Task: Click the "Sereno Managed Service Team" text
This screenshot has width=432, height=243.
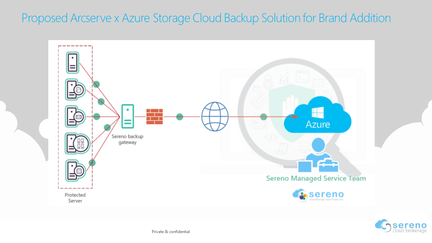Action: pos(316,178)
